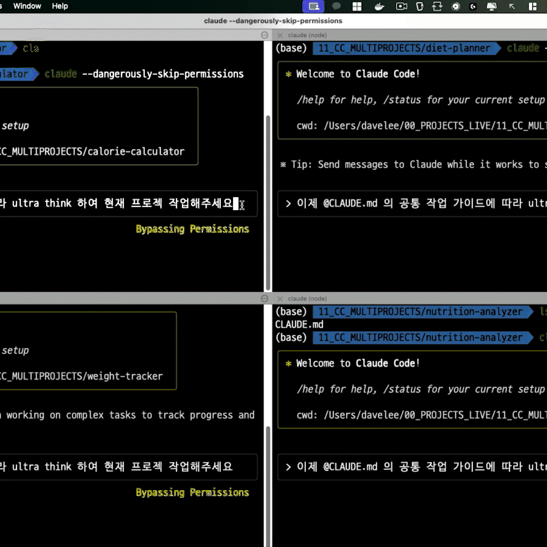The height and width of the screenshot is (547, 547).
Task: Open top-left pane's ellipsis options menu
Action: click(264, 35)
